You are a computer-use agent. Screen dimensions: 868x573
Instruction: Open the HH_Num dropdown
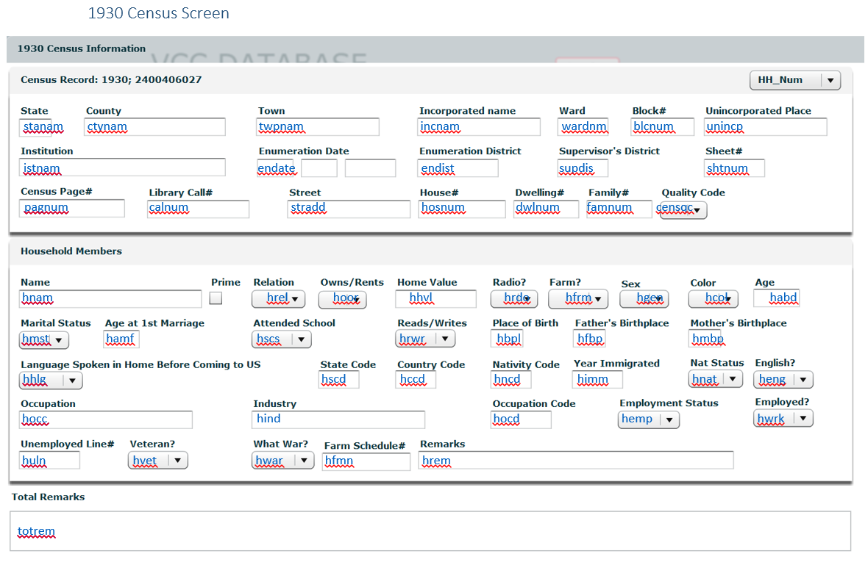point(794,80)
